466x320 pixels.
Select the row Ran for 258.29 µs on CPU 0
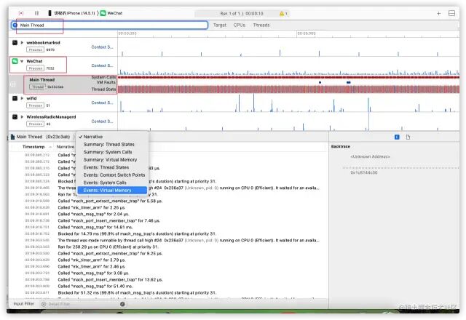tap(168, 247)
